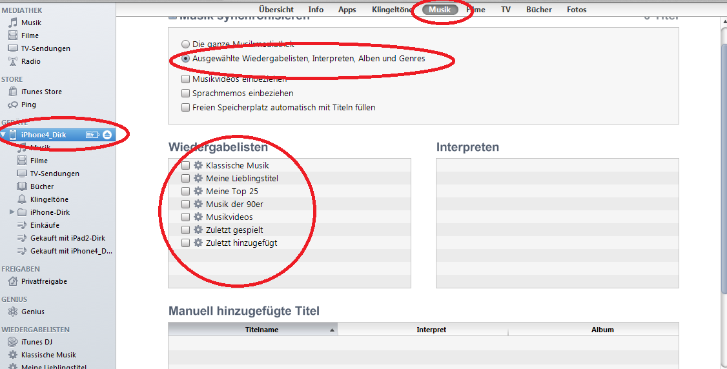The height and width of the screenshot is (369, 727).
Task: Toggle Sprachmemos einbeziehen checkbox
Action: point(186,94)
